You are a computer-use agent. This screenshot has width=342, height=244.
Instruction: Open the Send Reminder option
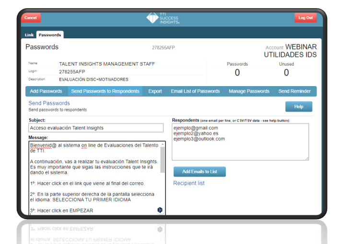click(x=295, y=91)
